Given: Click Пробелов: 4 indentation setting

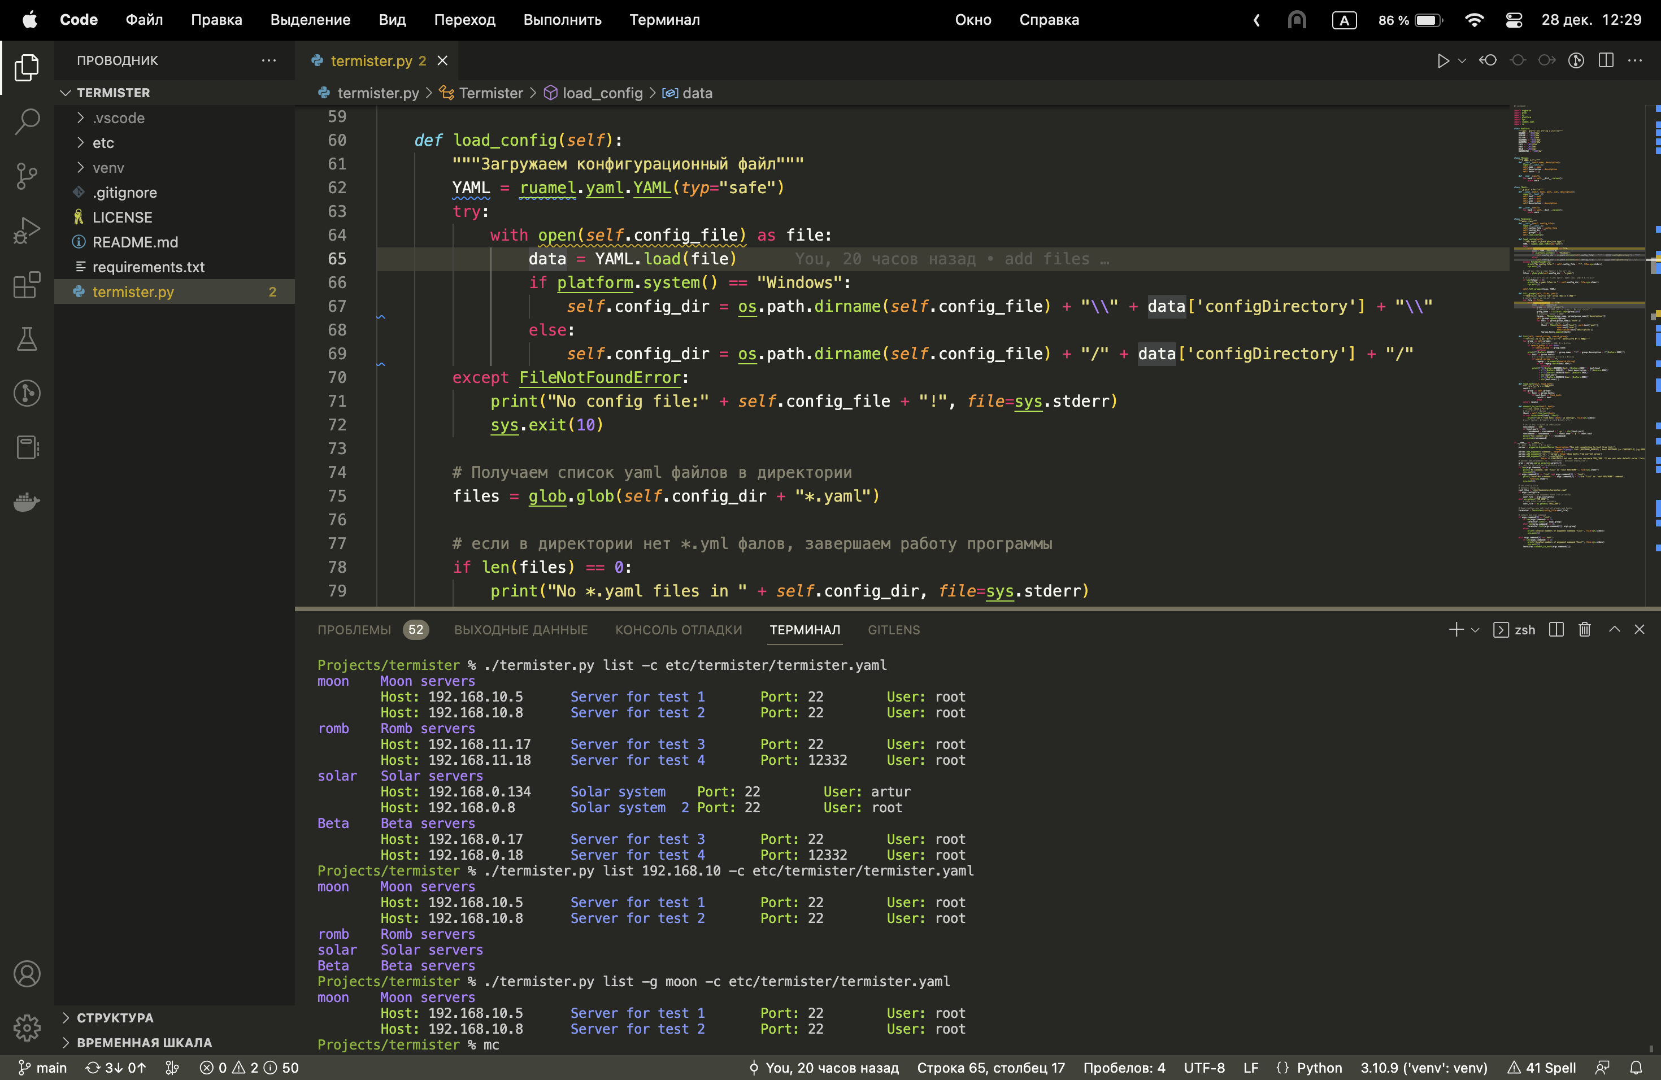Looking at the screenshot, I should 1124,1068.
